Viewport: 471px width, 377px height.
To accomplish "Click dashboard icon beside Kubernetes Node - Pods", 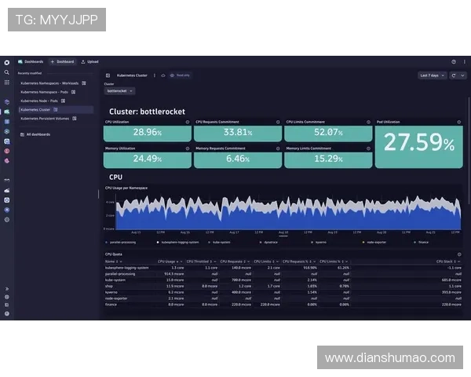I will (x=63, y=101).
